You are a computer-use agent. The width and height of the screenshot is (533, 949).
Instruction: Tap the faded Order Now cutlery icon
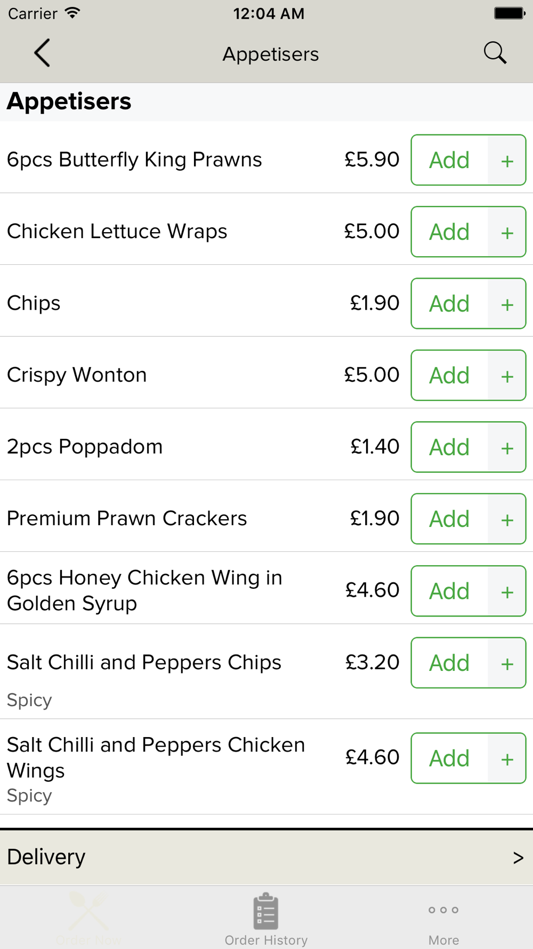point(88,911)
